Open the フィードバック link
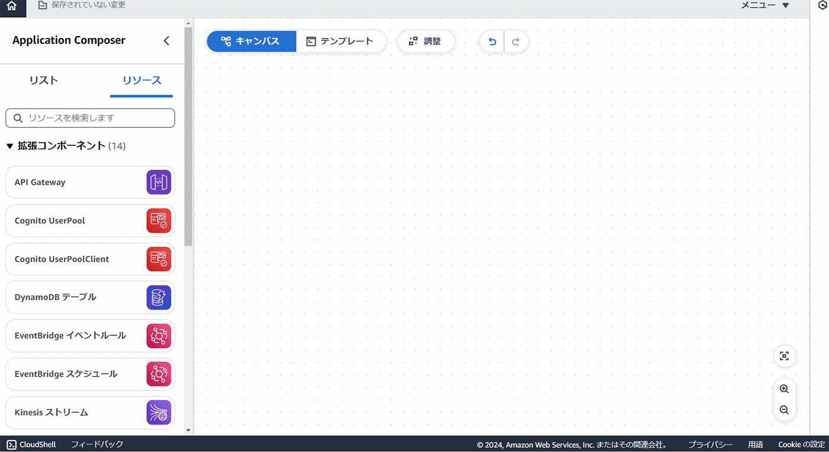 (x=97, y=444)
